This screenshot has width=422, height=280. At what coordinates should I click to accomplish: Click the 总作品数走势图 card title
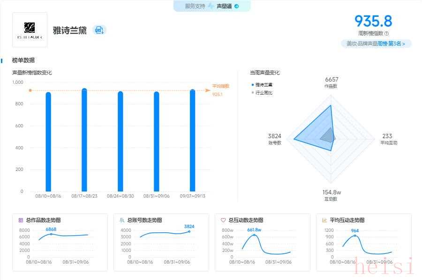[43, 221]
